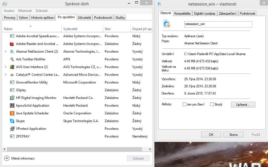Click OK in the properties dialog
The width and height of the screenshot is (268, 167).
[x=211, y=135]
